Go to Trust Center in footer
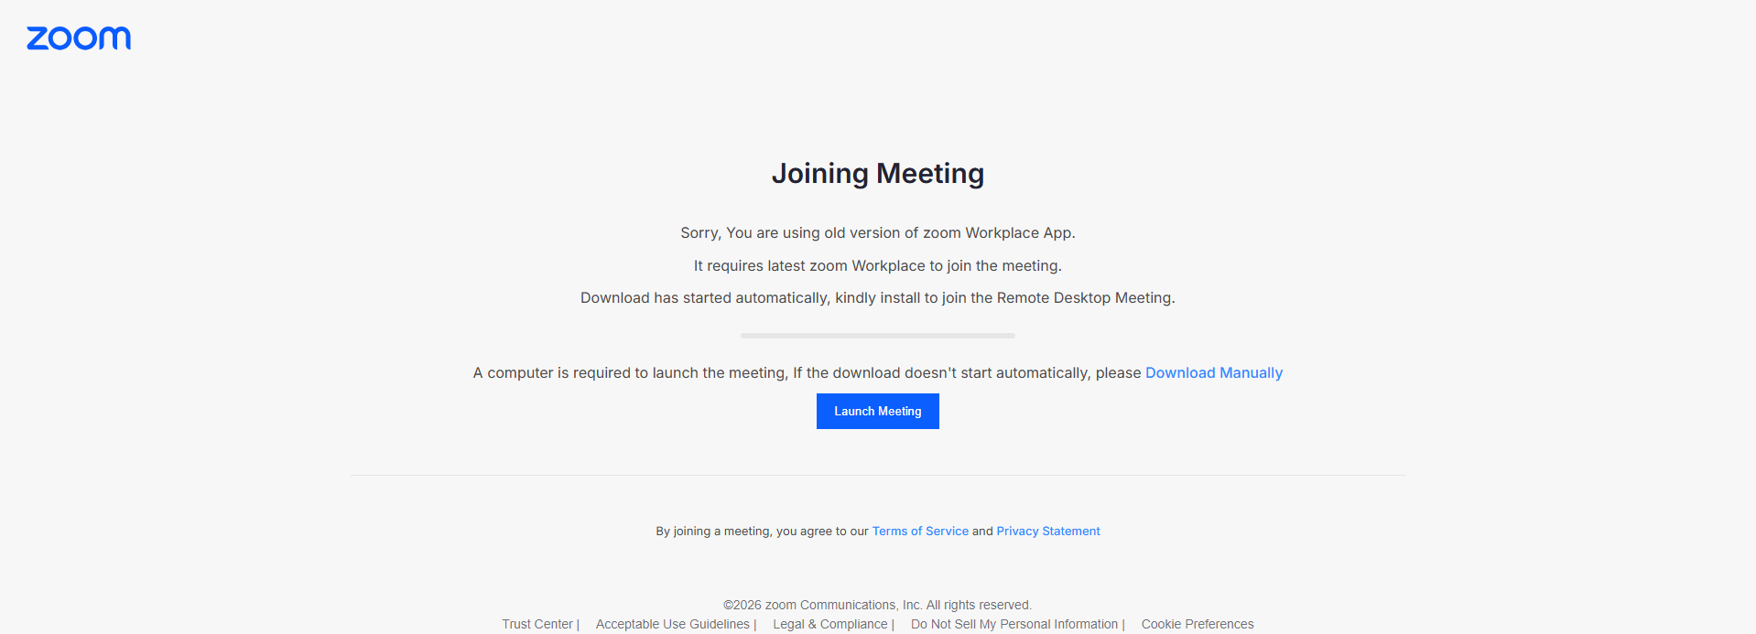This screenshot has height=634, width=1756. (537, 624)
